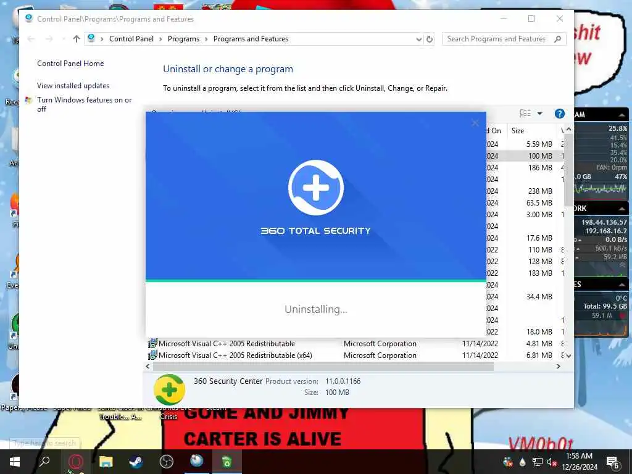Open the change view layout icon
632x474 pixels.
click(525, 114)
